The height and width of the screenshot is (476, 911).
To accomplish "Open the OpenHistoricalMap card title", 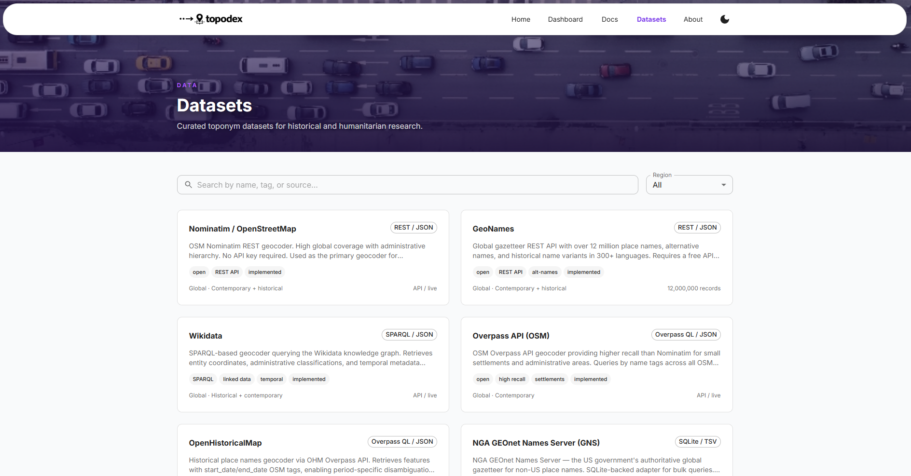I will pyautogui.click(x=225, y=443).
